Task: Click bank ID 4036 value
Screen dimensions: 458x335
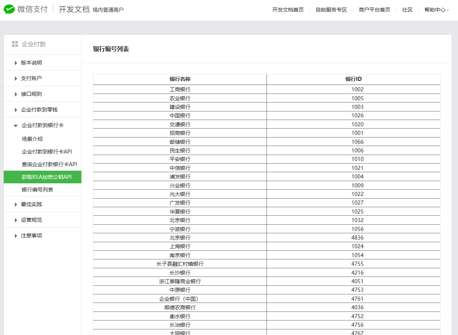Action: point(357,307)
